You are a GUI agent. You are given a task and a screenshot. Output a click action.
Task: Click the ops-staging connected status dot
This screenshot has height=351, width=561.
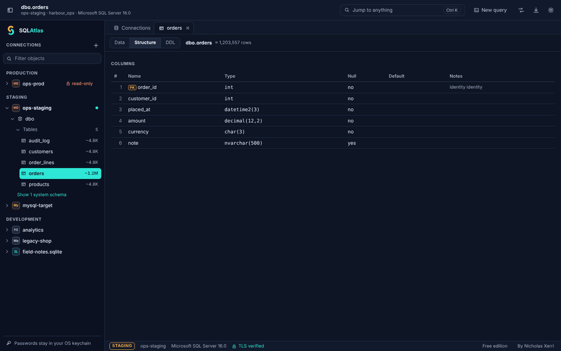(x=96, y=108)
